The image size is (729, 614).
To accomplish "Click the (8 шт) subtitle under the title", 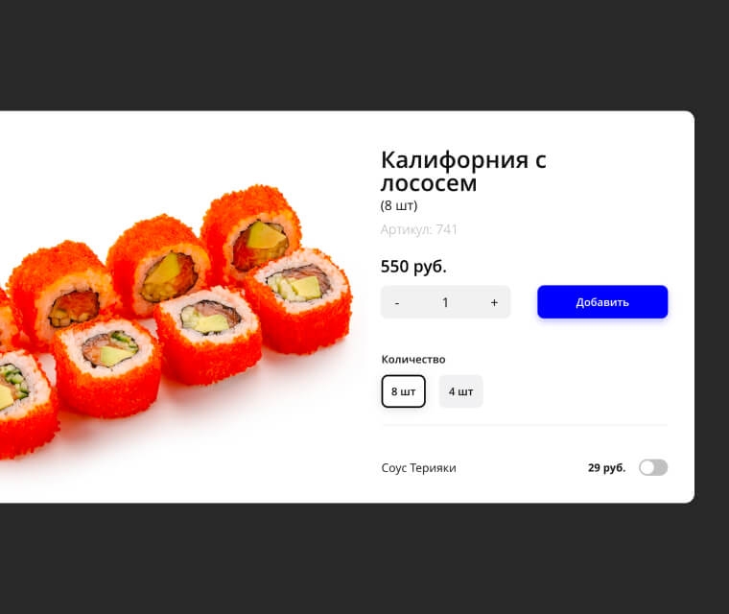I will (x=399, y=205).
